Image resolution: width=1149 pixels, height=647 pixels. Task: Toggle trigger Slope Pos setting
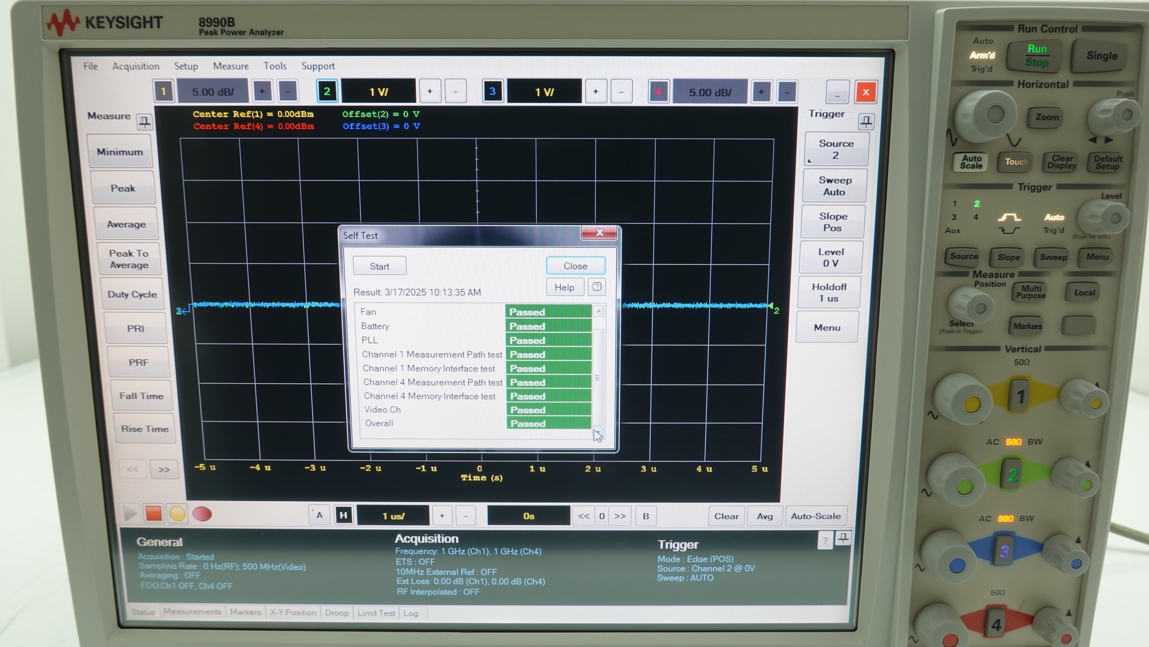[x=833, y=222]
